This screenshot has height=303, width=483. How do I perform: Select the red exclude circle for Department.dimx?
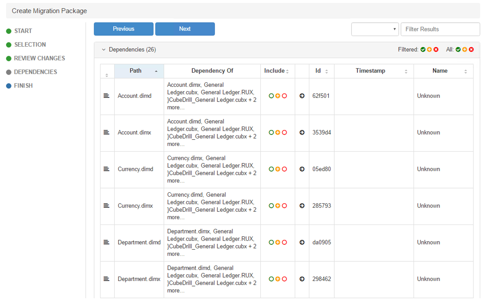coord(284,279)
